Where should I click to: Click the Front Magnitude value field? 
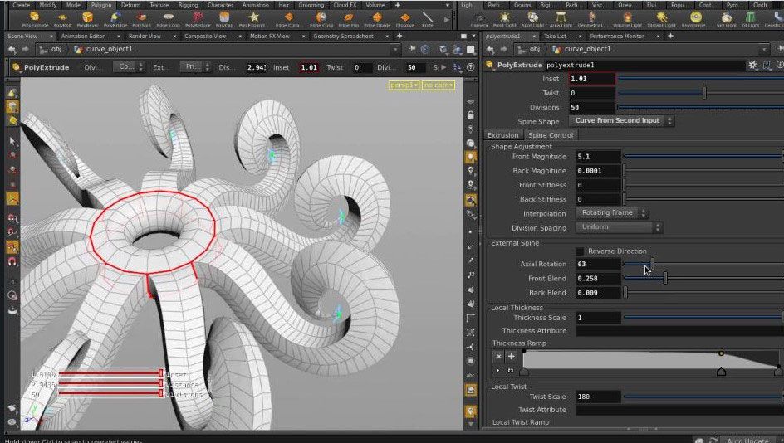598,156
